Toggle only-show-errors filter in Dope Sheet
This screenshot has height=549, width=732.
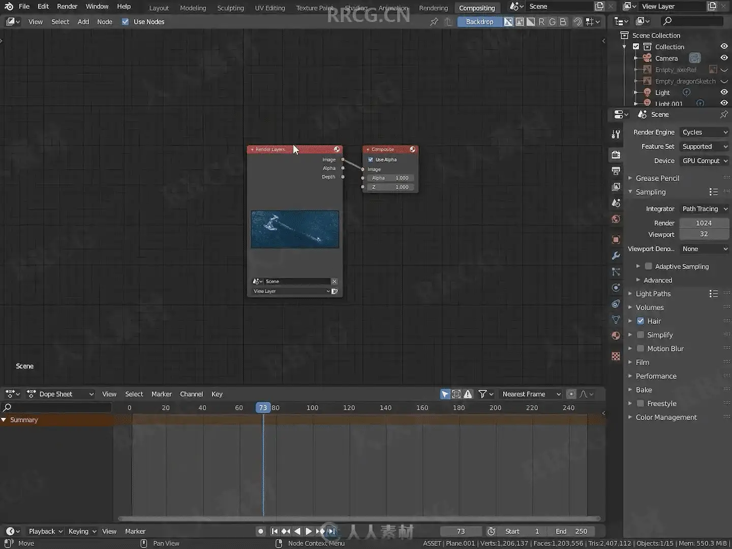468,394
